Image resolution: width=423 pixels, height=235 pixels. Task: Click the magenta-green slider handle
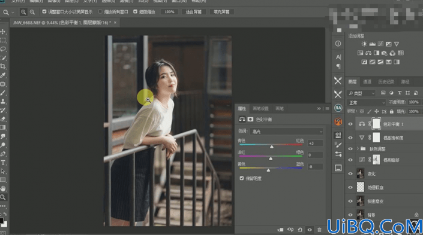(271, 158)
